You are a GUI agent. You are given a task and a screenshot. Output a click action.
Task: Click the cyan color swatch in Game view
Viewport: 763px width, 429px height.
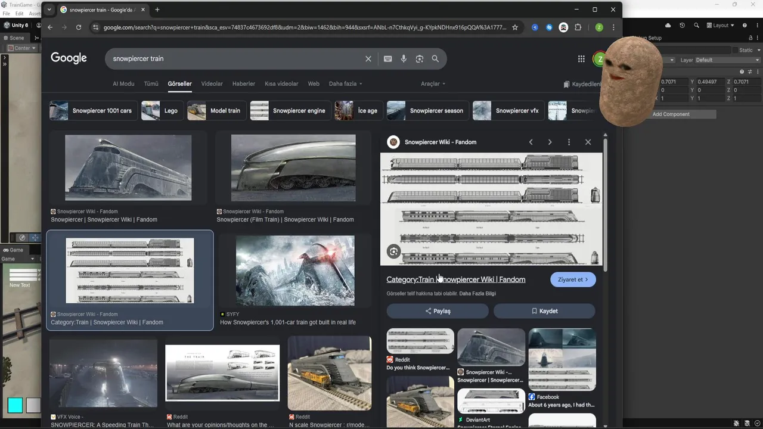(x=15, y=405)
